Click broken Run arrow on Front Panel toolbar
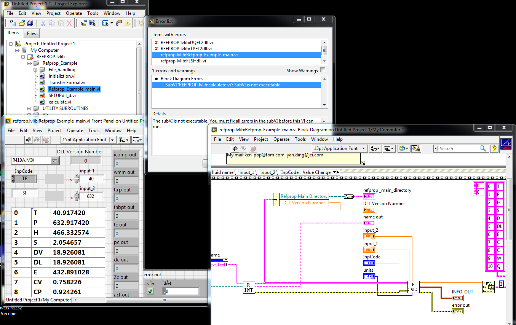 coord(29,140)
